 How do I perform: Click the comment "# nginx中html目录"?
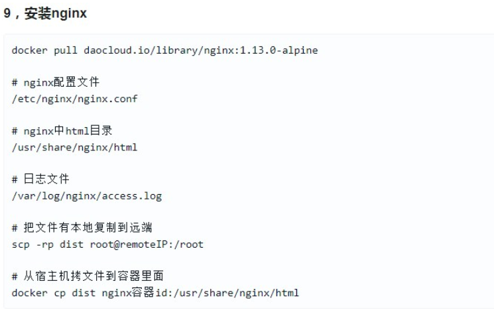(62, 131)
